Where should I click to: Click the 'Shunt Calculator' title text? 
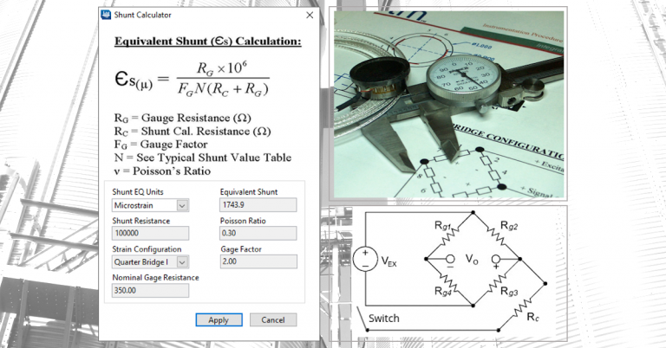tap(142, 15)
